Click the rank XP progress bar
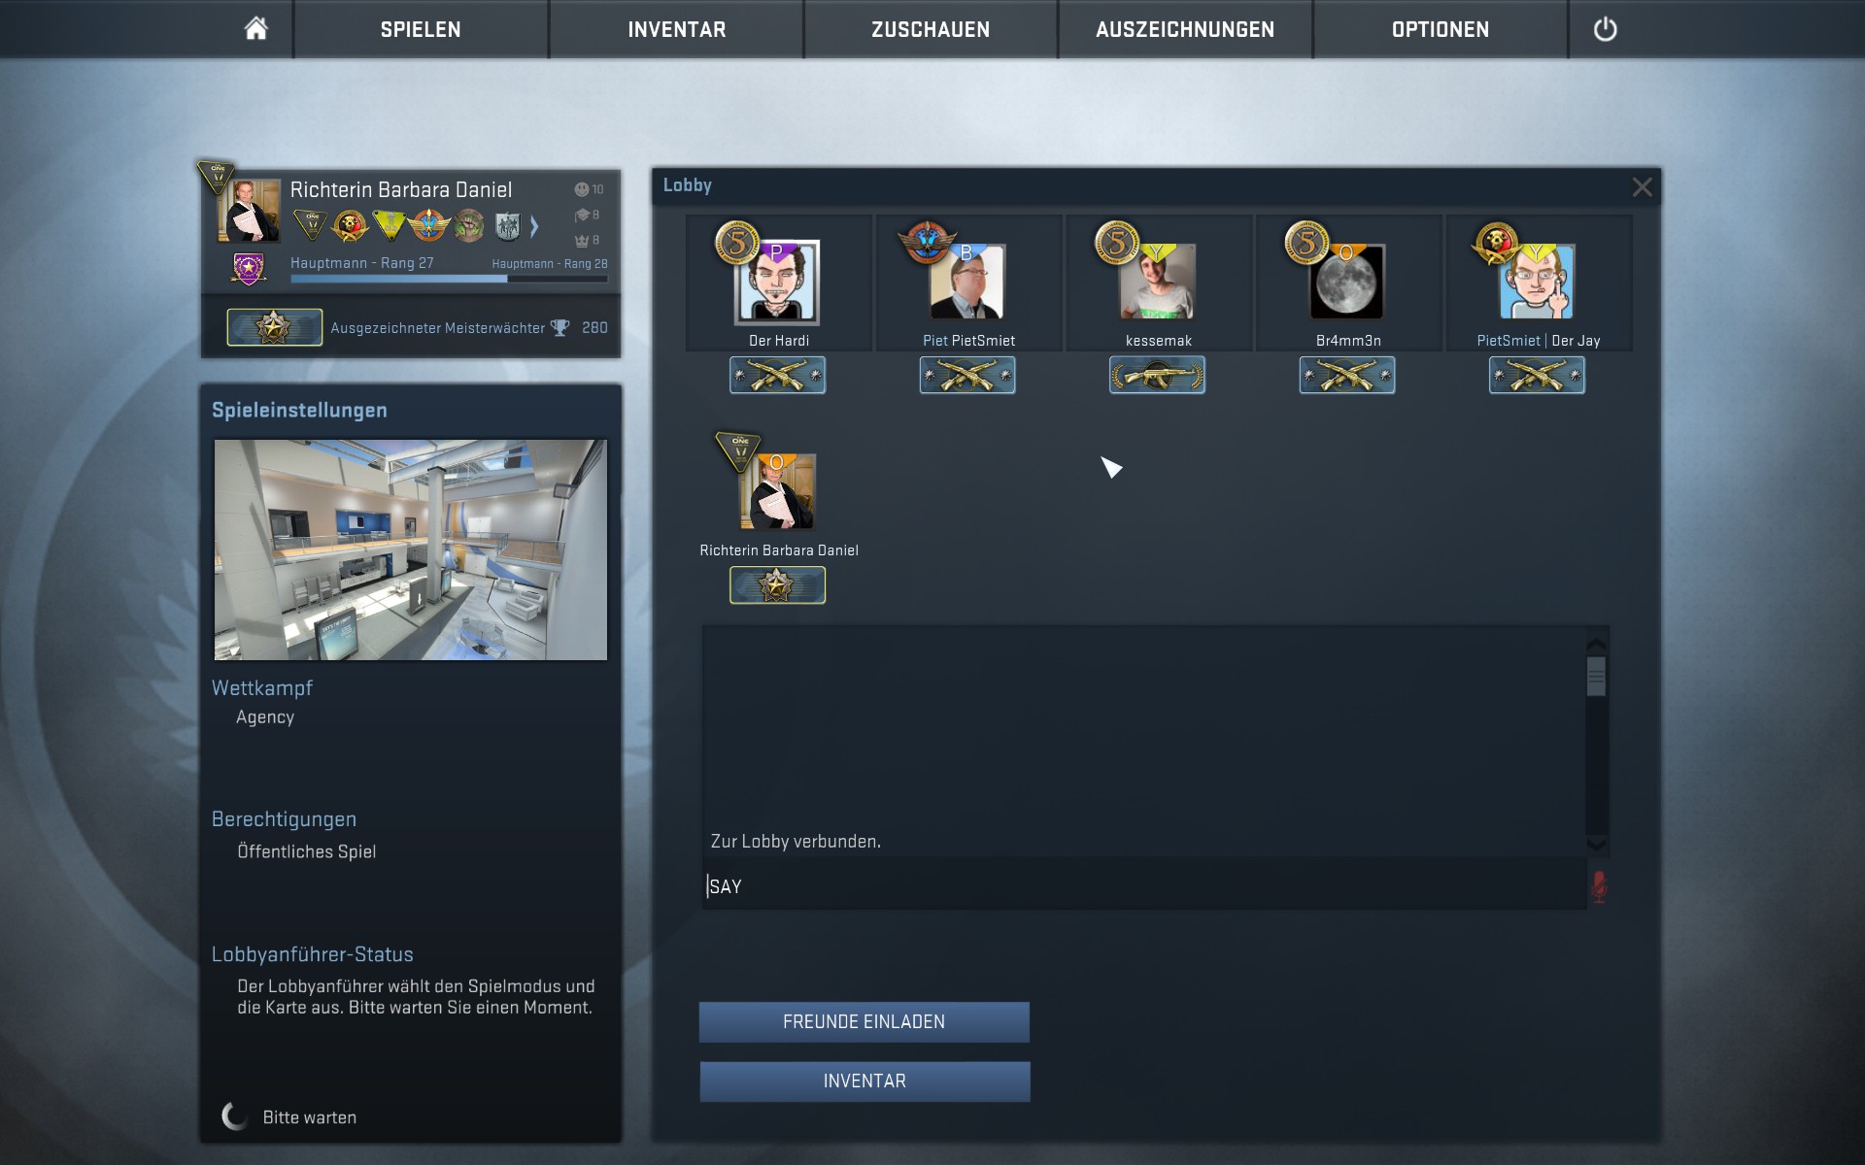The width and height of the screenshot is (1865, 1165). [x=449, y=279]
